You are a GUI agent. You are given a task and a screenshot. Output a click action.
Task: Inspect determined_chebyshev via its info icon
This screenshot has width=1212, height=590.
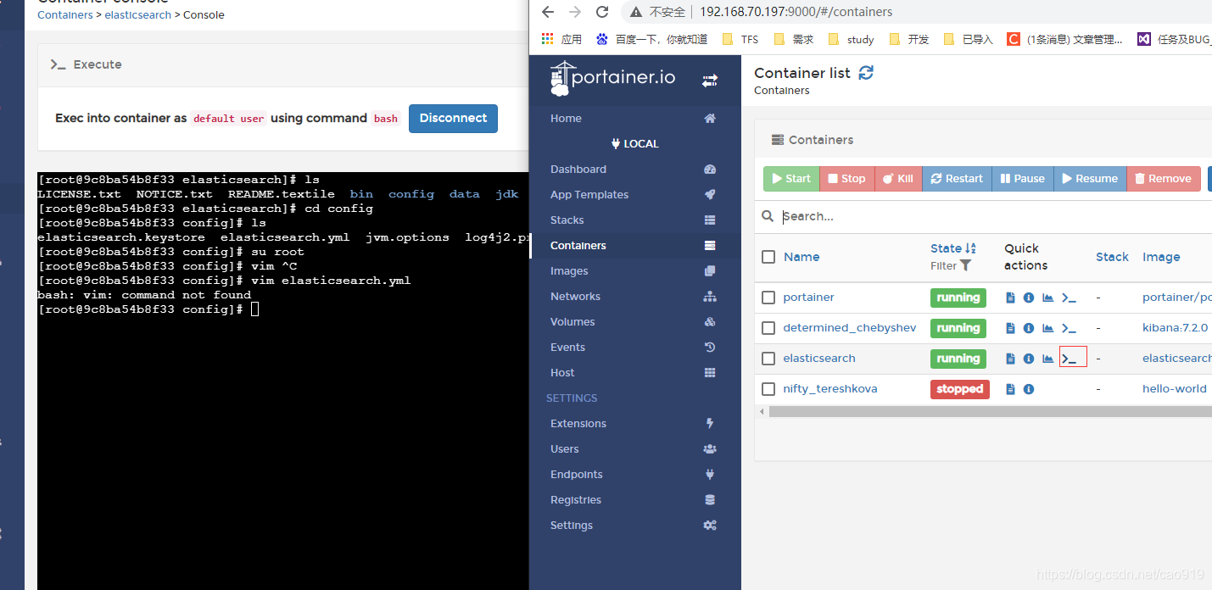[x=1029, y=328]
